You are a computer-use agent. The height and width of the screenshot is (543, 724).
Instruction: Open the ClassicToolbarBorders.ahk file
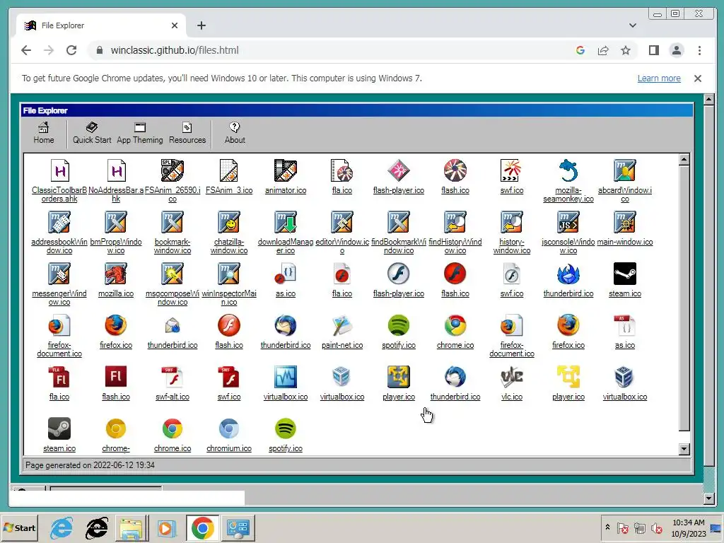tap(59, 181)
